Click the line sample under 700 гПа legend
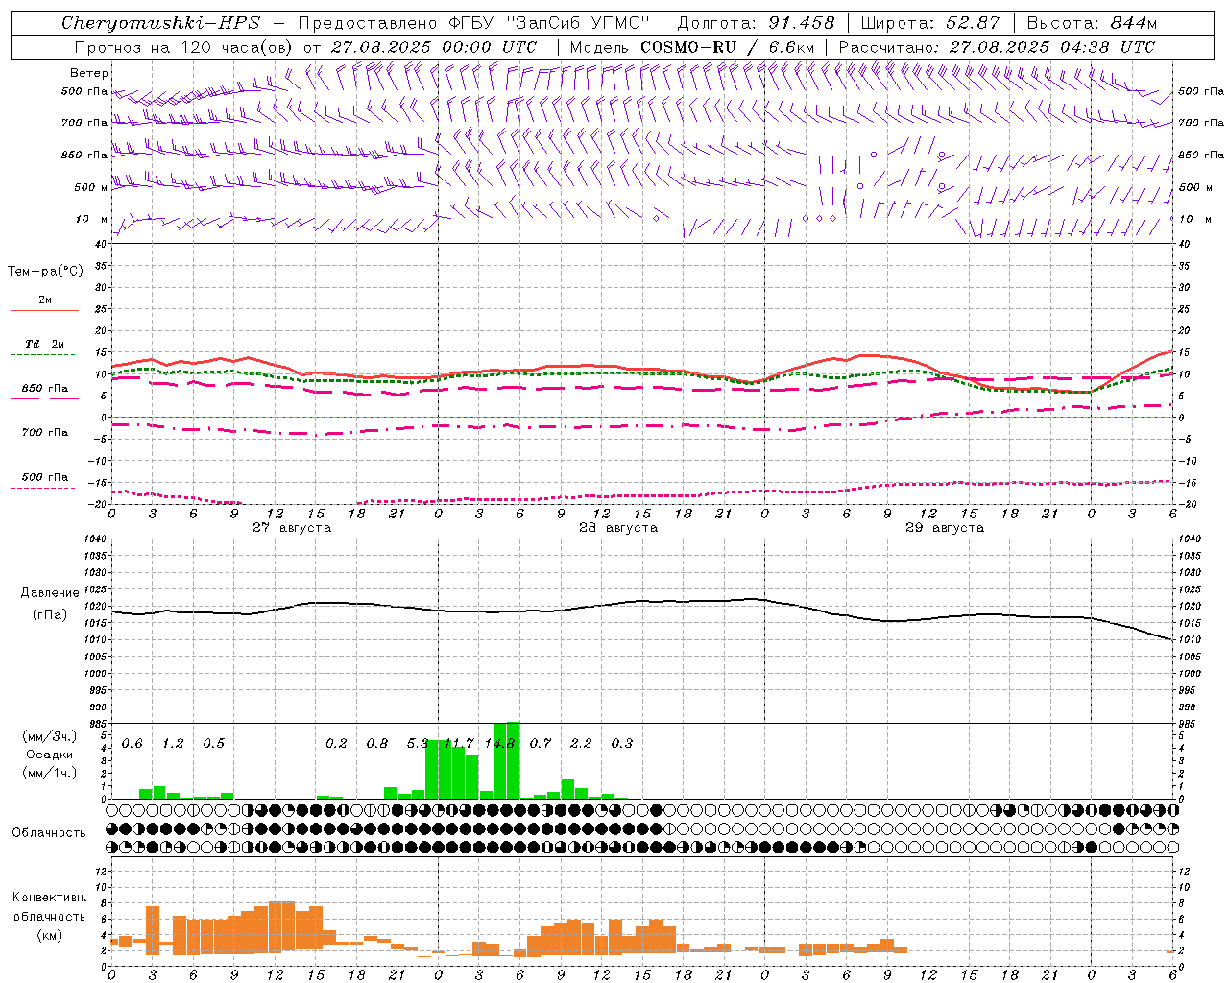 point(42,444)
